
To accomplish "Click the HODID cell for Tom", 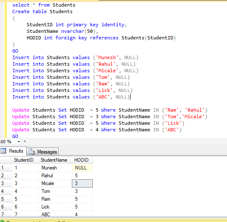I will point(83,191).
